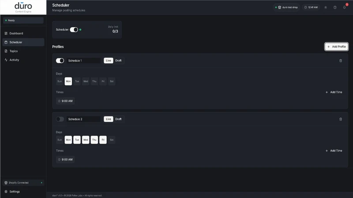Open the duro test shop selector
Image resolution: width=353 pixels, height=198 pixels.
click(x=286, y=7)
